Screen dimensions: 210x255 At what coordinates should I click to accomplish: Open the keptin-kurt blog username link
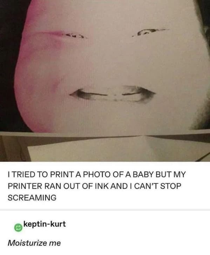pyautogui.click(x=45, y=224)
